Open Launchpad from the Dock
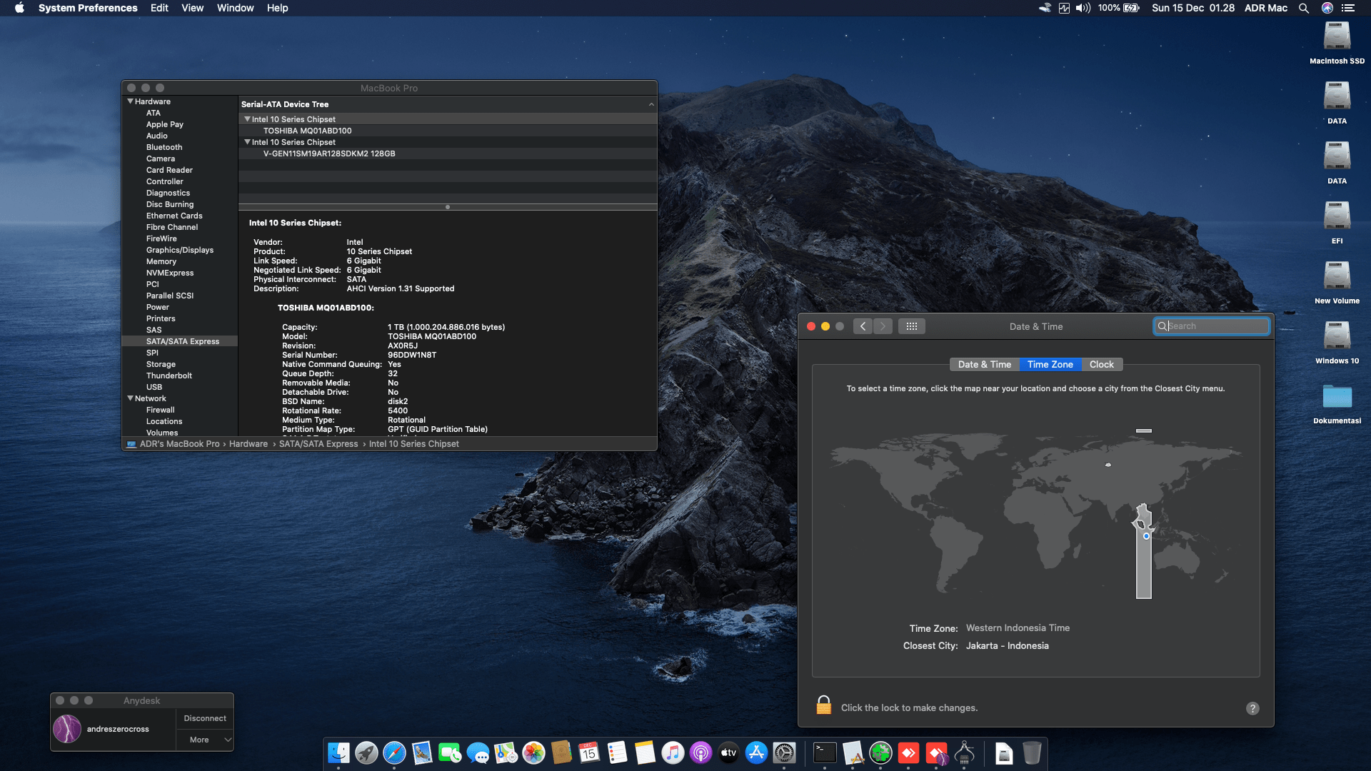Viewport: 1371px width, 771px height. coord(366,753)
